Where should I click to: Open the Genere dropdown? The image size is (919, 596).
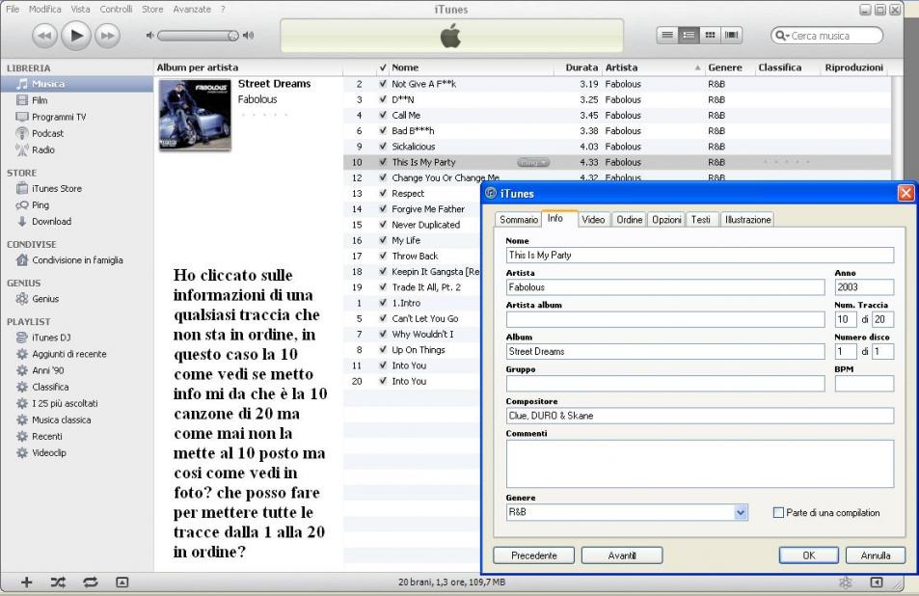741,512
